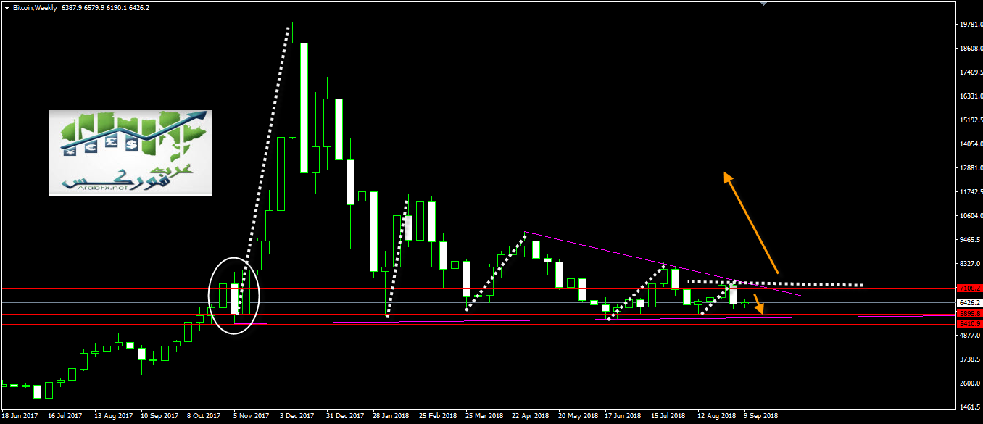Viewport: 983px width, 424px height.
Task: Click the white current price label 6426.2 on axis
Action: (x=969, y=302)
